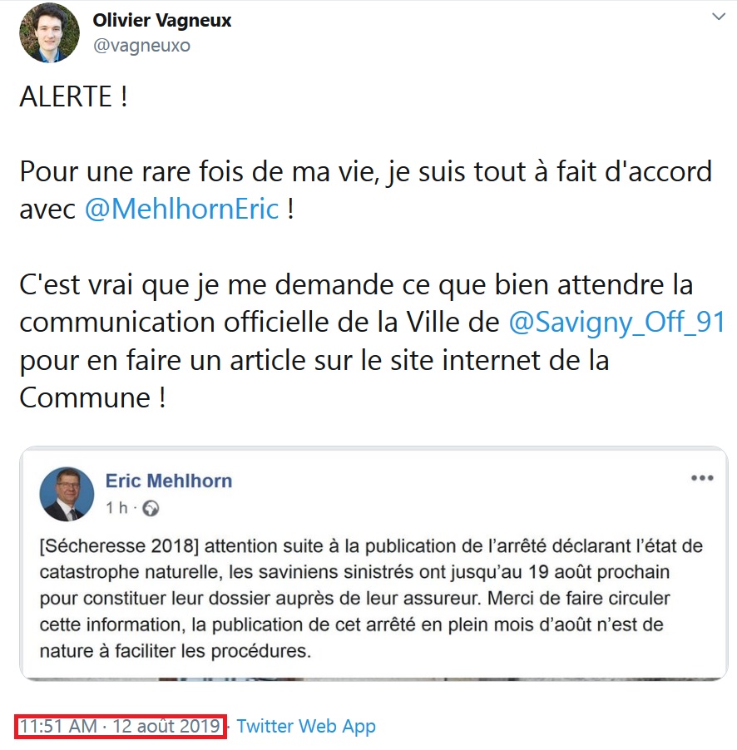The height and width of the screenshot is (750, 737).
Task: Click the @vagneuxo handle
Action: pos(141,46)
